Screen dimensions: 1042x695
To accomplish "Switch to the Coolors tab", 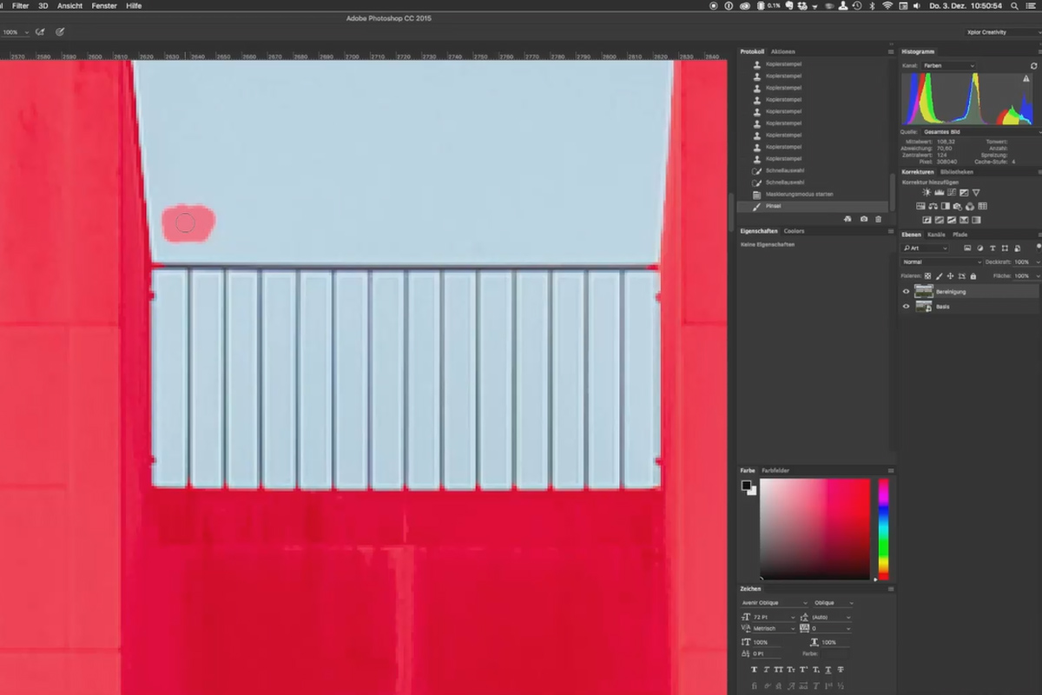I will (794, 231).
